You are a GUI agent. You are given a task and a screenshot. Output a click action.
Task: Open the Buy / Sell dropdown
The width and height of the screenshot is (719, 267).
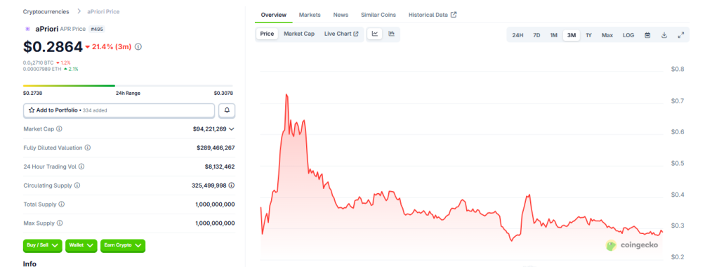click(42, 245)
